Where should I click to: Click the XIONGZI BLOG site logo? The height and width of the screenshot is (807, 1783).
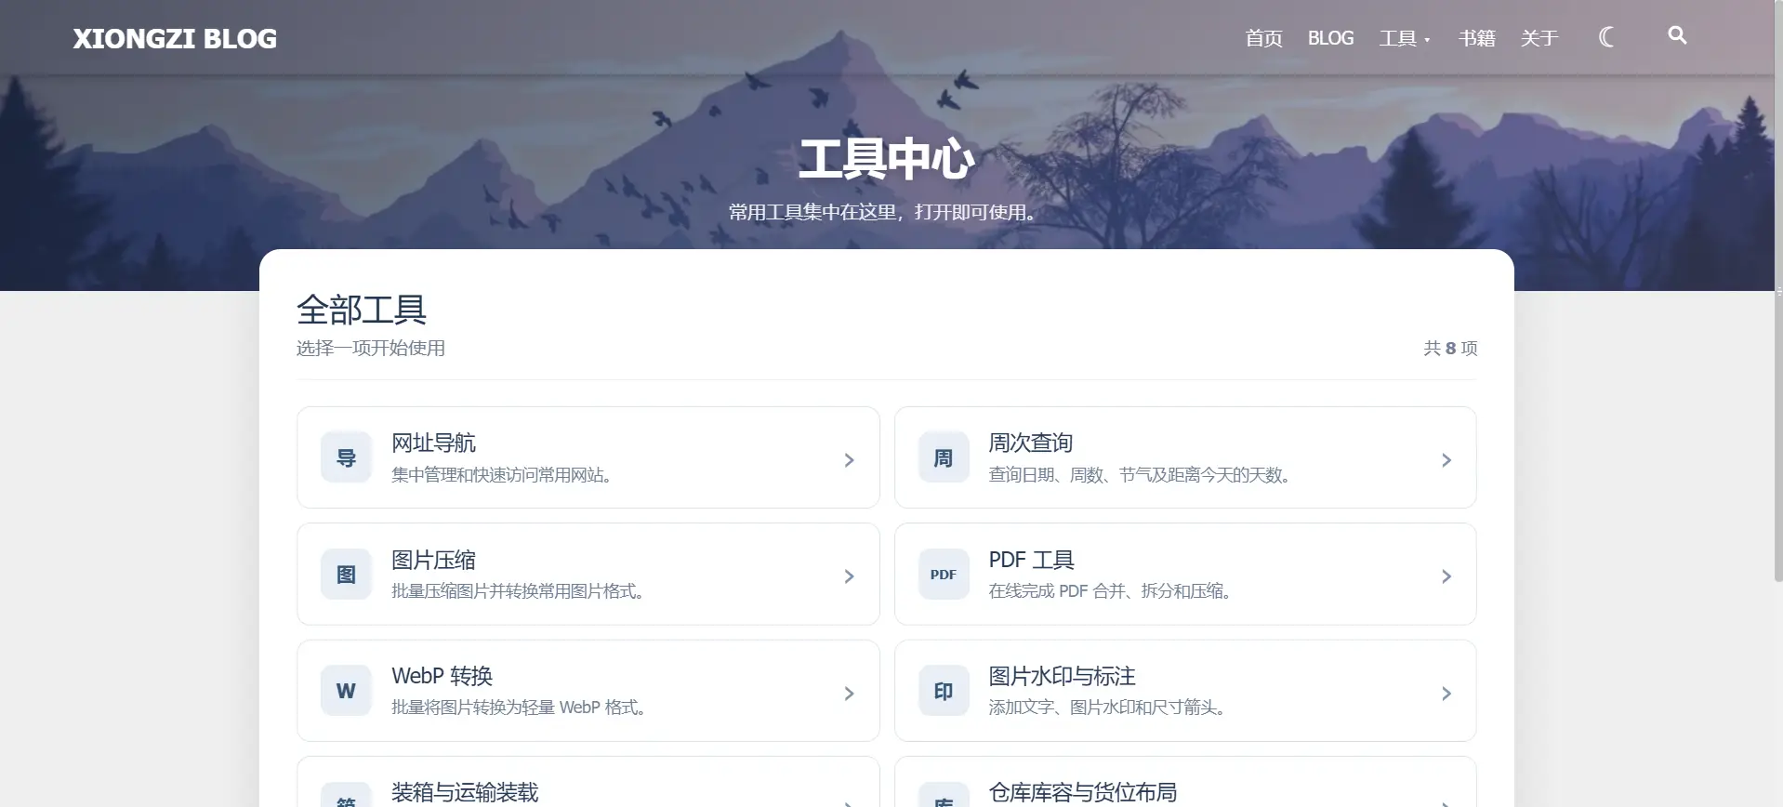tap(175, 38)
